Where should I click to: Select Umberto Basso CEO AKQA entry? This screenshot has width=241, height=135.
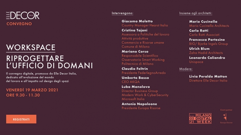[x=135, y=80]
